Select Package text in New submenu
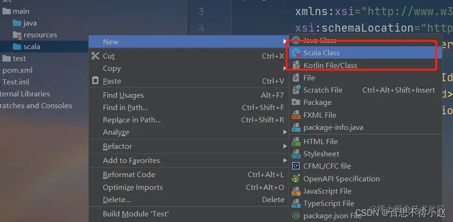Screen dimensions: 453x222 (317, 102)
